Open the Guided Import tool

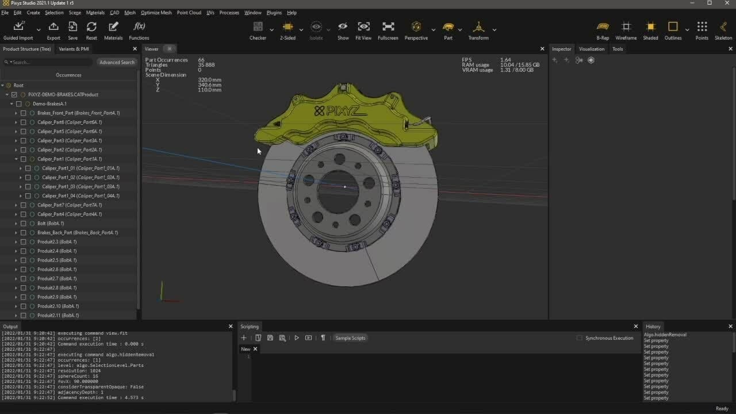tap(18, 26)
